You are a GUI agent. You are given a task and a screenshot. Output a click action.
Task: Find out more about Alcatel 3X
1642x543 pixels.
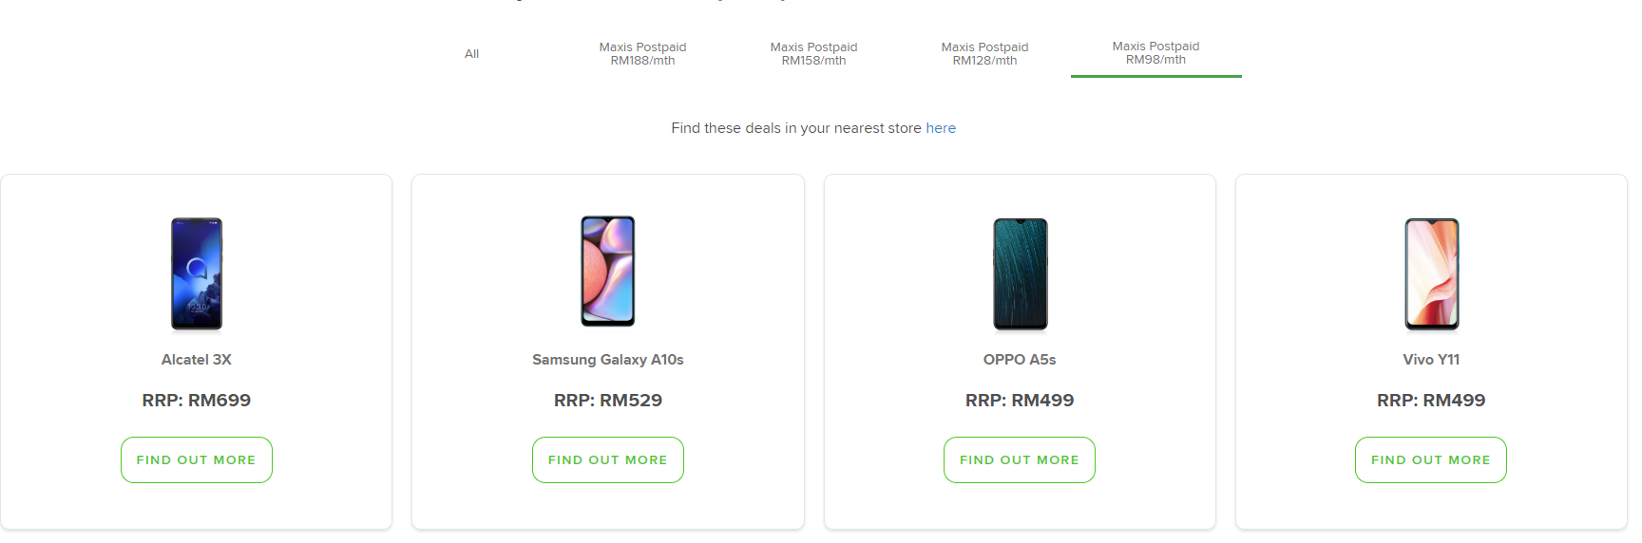(x=197, y=459)
